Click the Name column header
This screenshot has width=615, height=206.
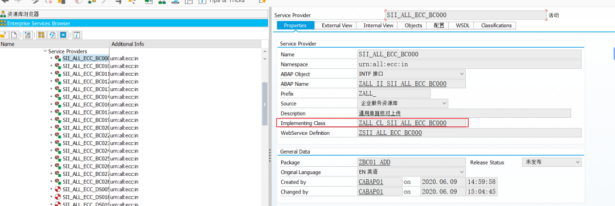tap(55, 44)
